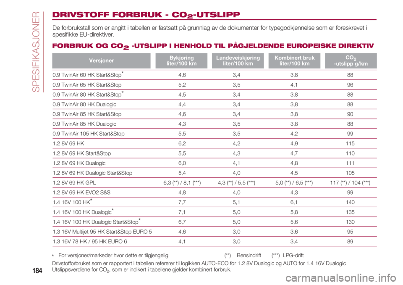Click CO2 value "105"

click(350, 173)
